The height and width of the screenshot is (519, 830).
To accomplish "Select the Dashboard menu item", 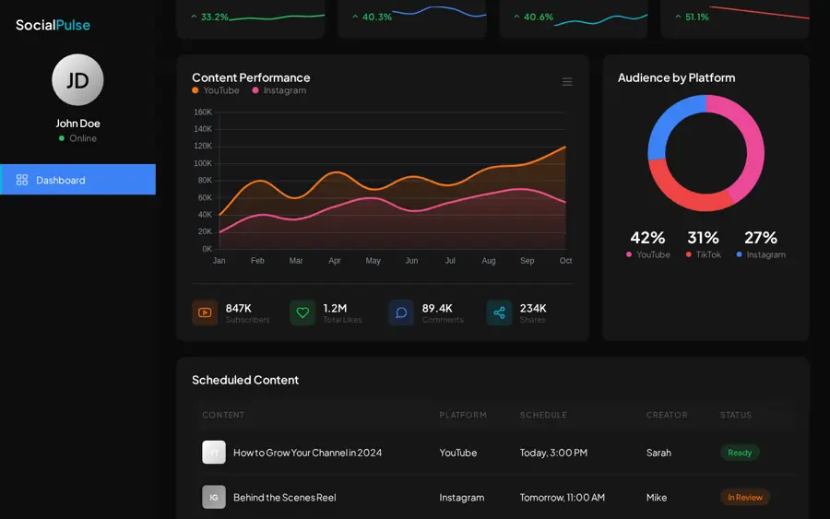I will (77, 180).
